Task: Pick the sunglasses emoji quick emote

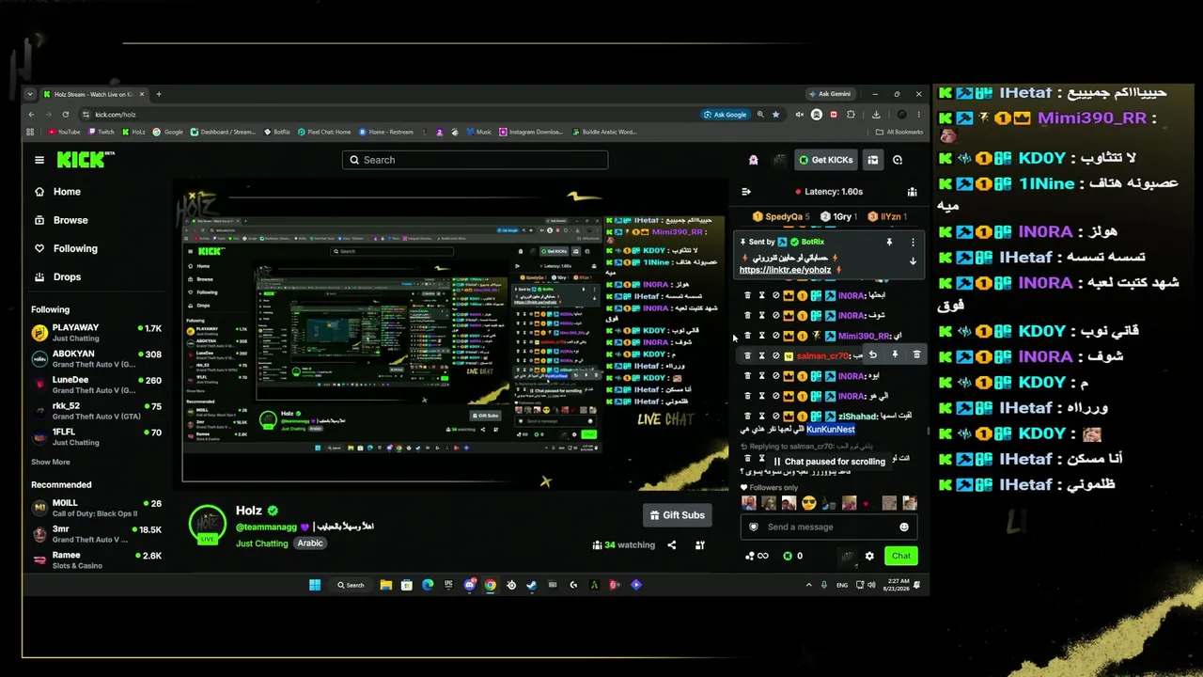Action: (808, 503)
